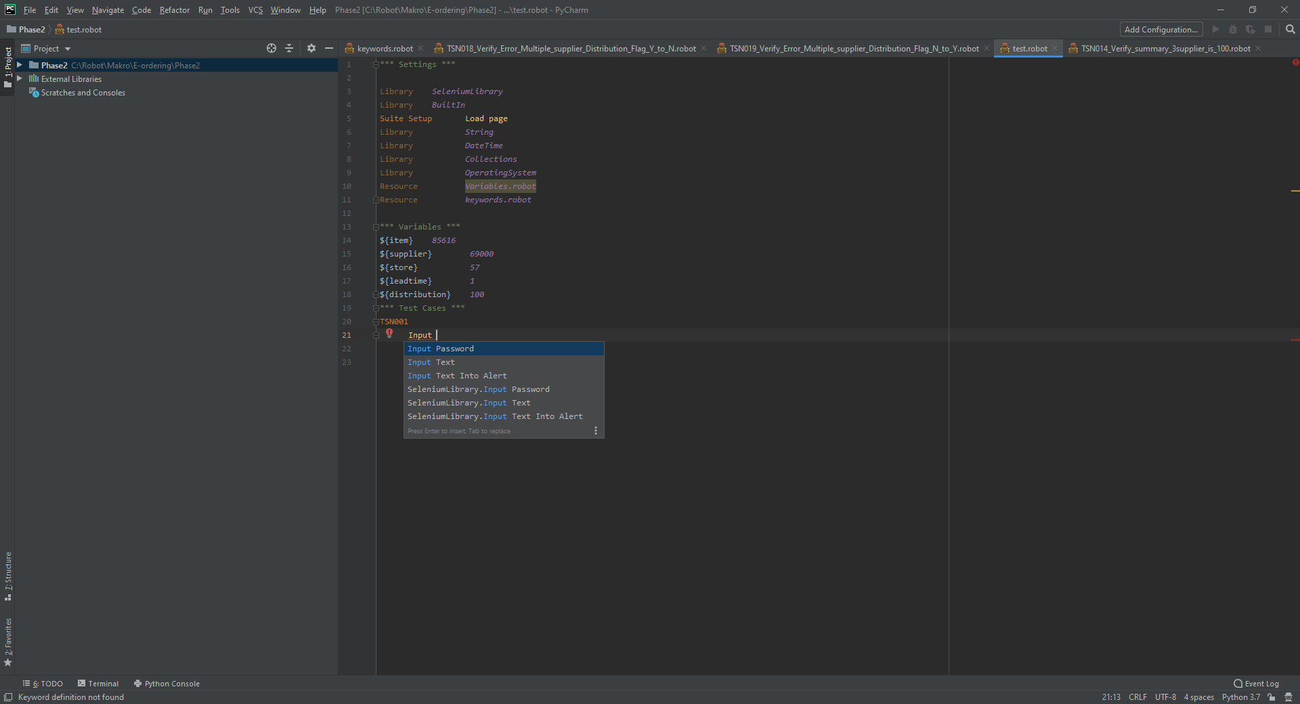Viewport: 1300px width, 704px height.
Task: Click the Add Configuration button
Action: click(x=1161, y=29)
